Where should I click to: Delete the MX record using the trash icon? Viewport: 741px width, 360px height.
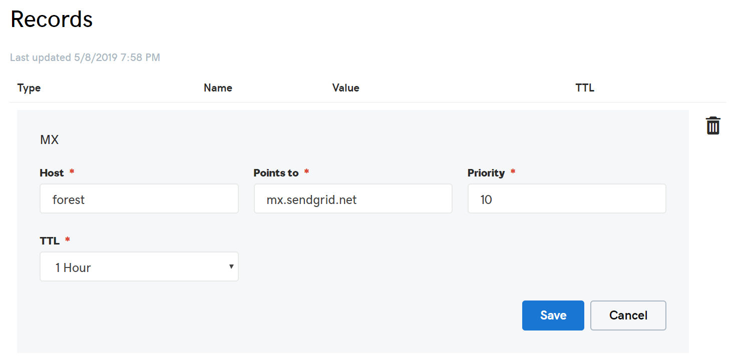point(713,125)
